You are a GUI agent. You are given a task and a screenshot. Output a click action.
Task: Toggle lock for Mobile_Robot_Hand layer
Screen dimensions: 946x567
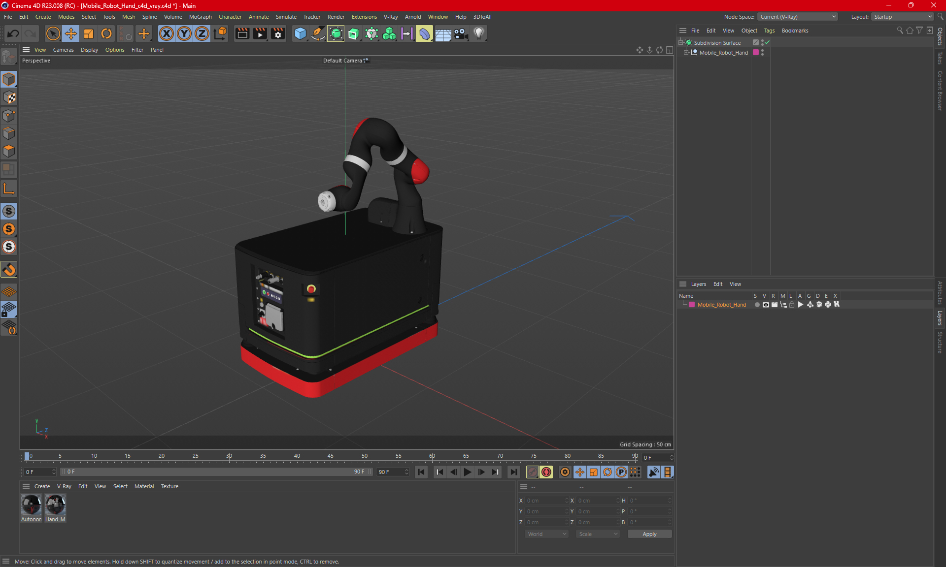792,305
